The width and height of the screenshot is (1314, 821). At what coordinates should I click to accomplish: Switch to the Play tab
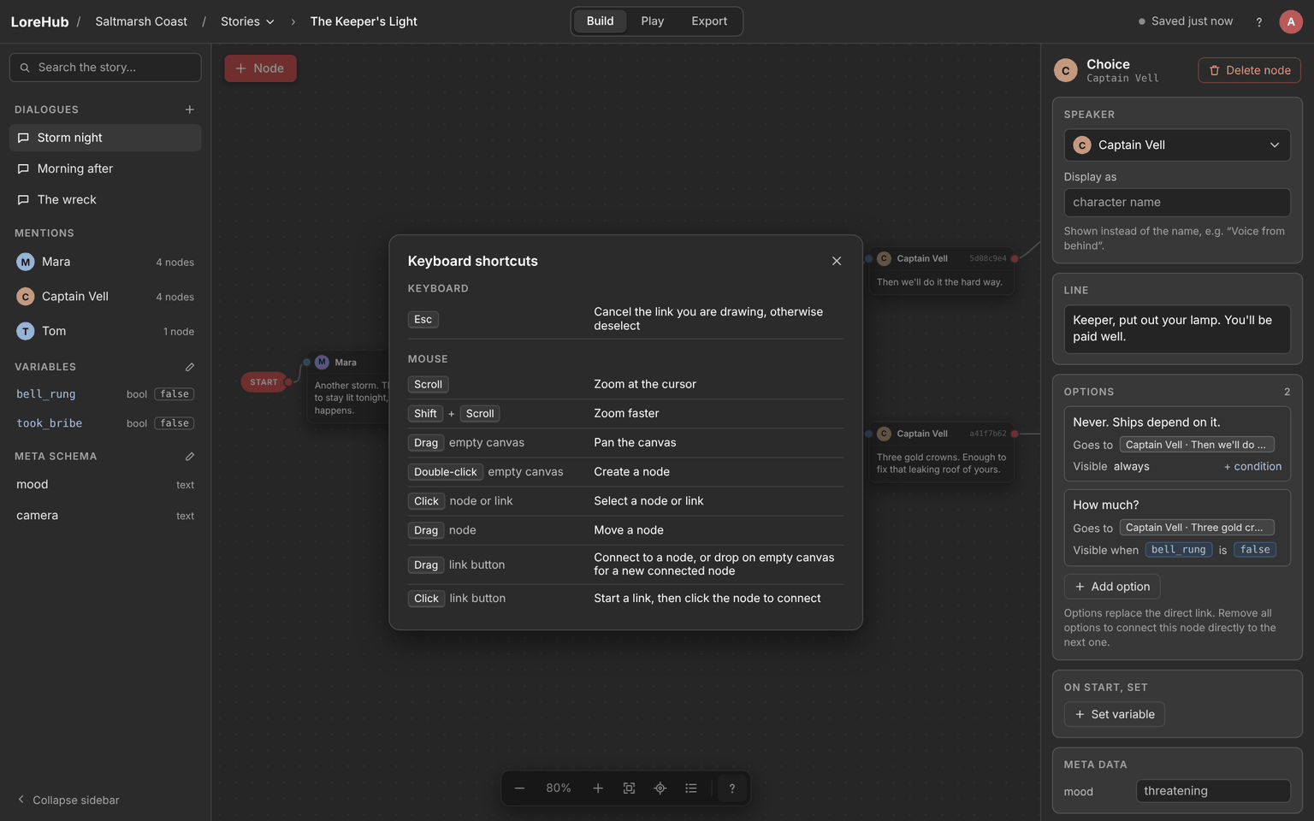(x=652, y=21)
